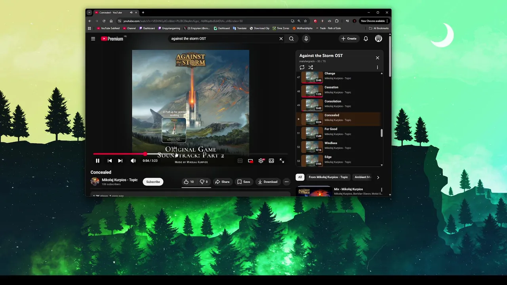This screenshot has height=285, width=507.
Task: Select the For Good playlist entry
Action: click(339, 133)
